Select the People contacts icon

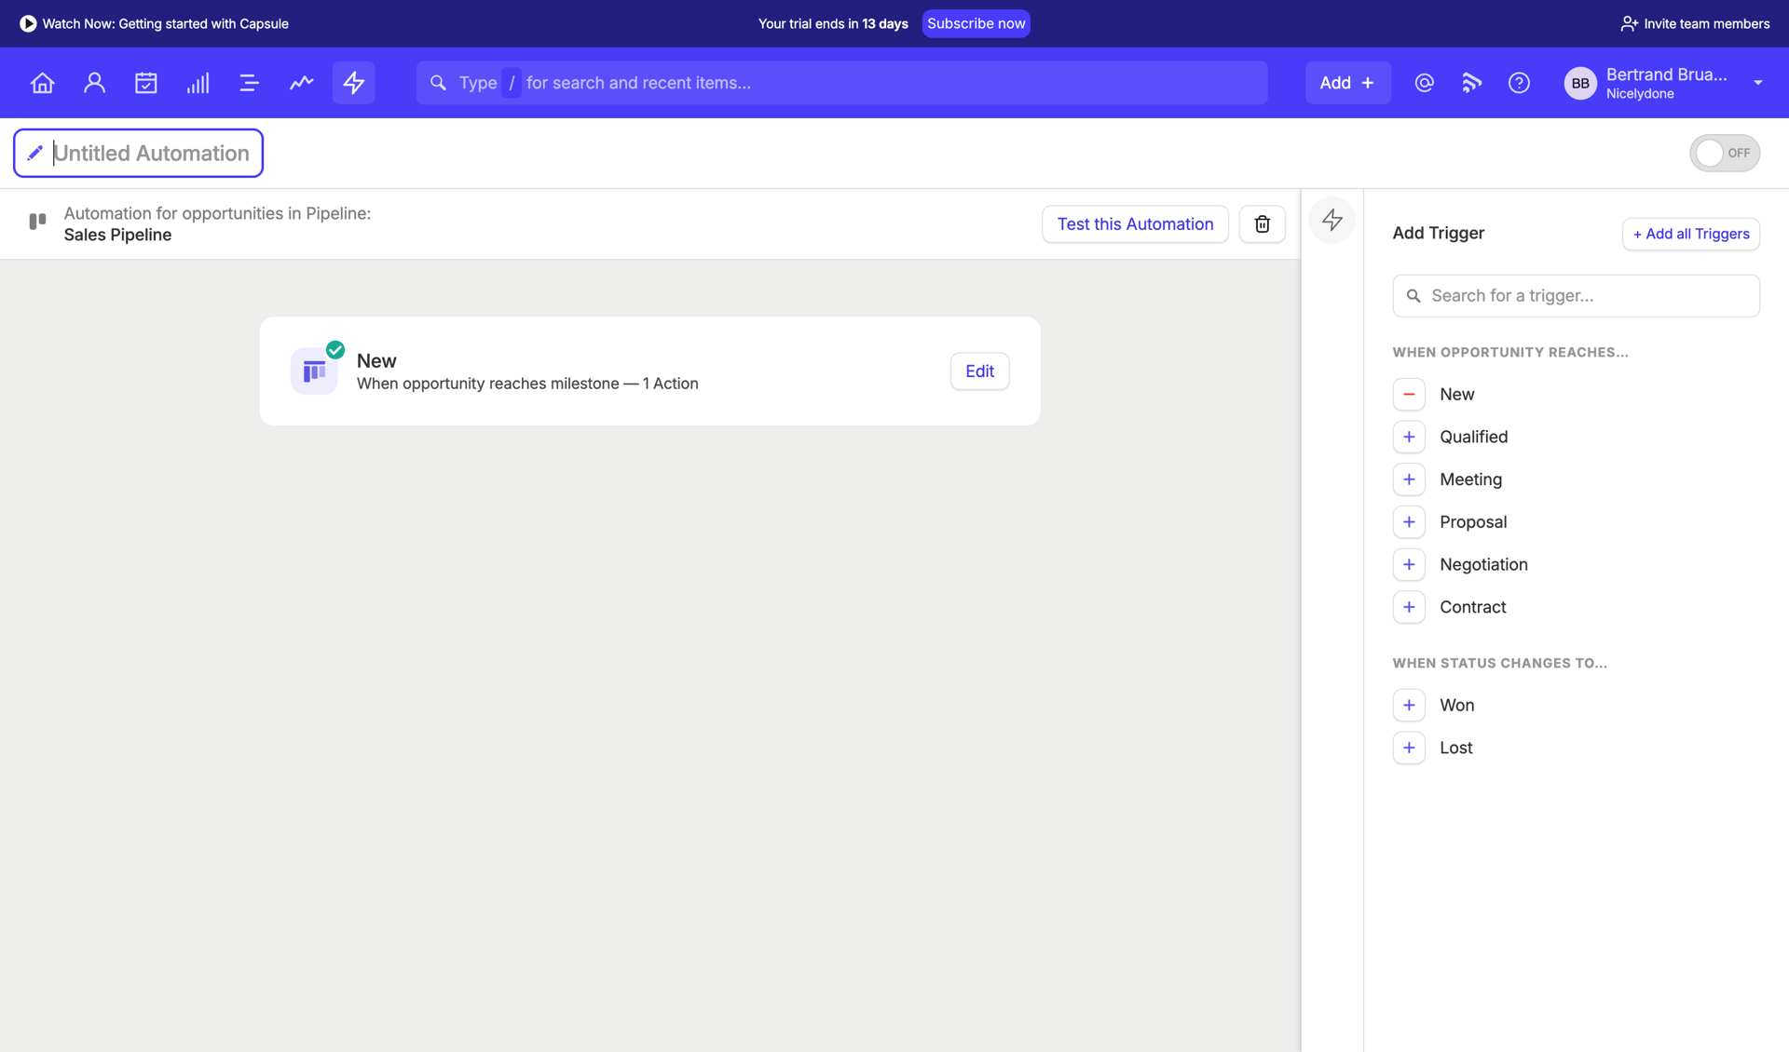click(93, 82)
